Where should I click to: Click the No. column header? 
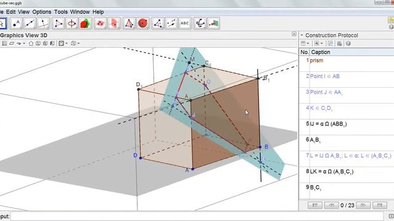(304, 52)
